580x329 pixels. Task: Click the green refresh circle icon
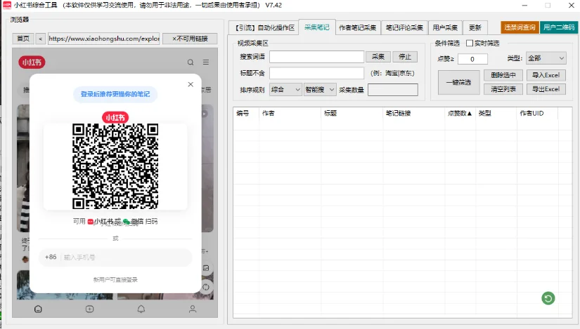(x=548, y=298)
